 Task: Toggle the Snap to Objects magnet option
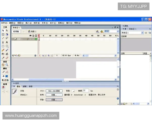pyautogui.click(x=4, y=87)
